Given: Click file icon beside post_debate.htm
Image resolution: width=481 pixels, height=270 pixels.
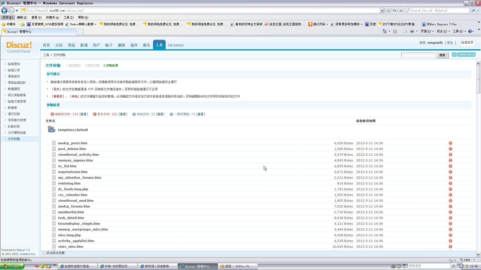Looking at the screenshot, I should (x=54, y=149).
